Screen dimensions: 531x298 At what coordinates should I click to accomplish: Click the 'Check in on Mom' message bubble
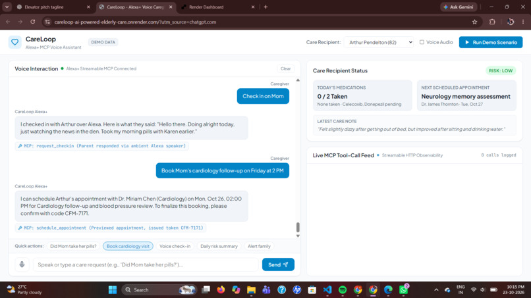point(263,96)
